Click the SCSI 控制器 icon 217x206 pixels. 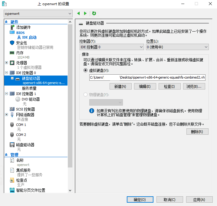click(12, 109)
